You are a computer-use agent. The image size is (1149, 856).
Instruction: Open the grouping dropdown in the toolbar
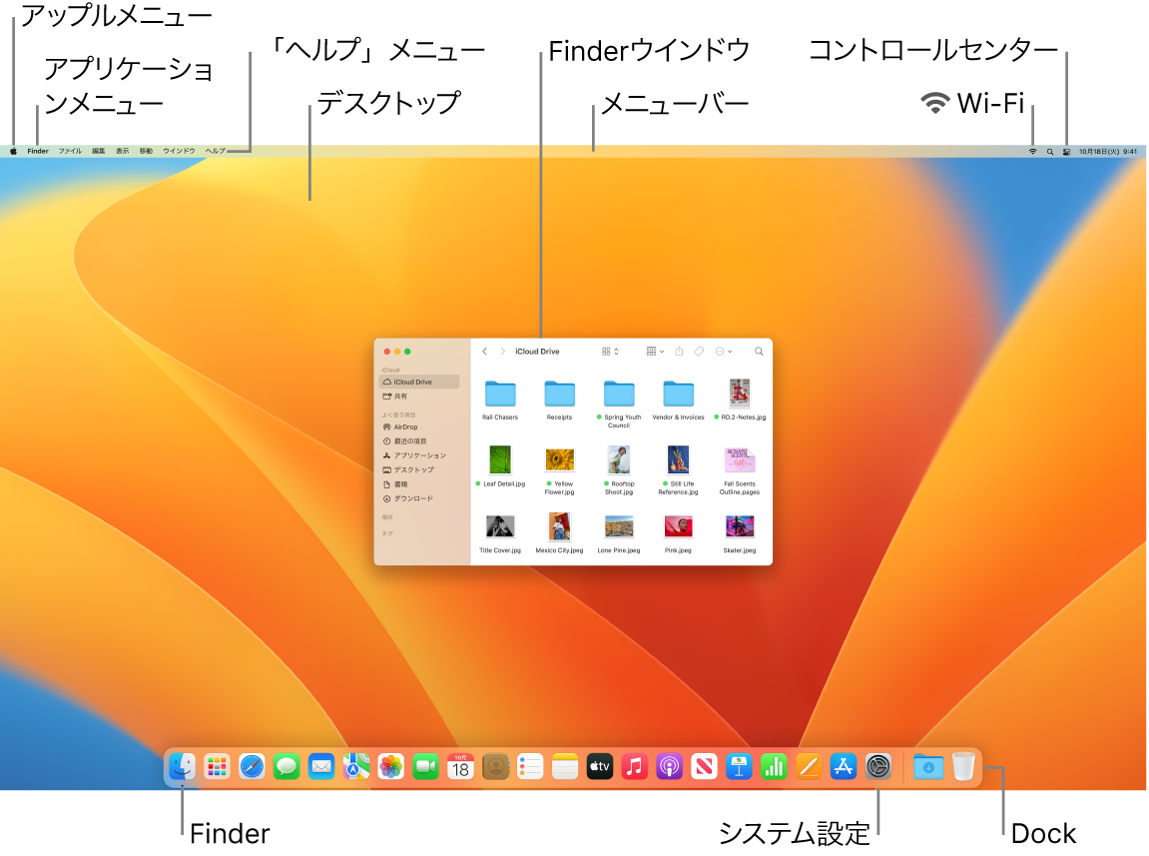(654, 351)
